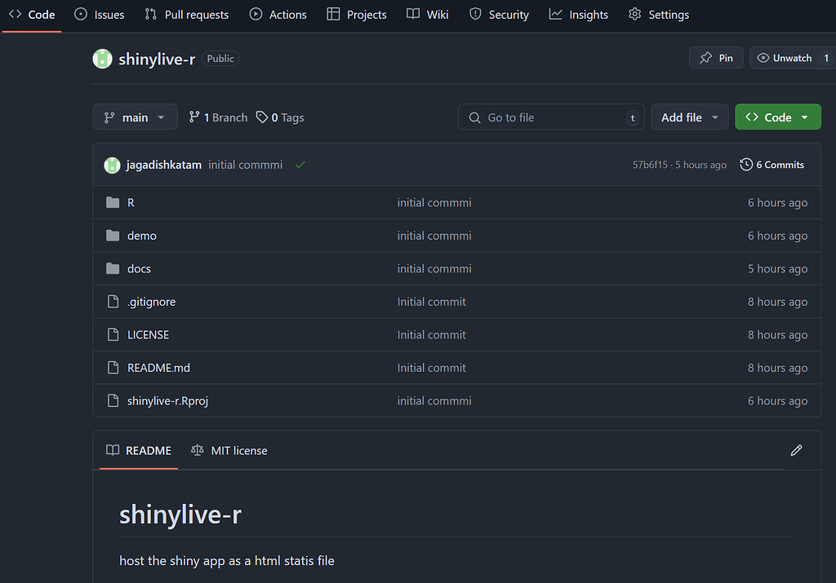836x583 pixels.
Task: Open the green Code dropdown
Action: (777, 117)
